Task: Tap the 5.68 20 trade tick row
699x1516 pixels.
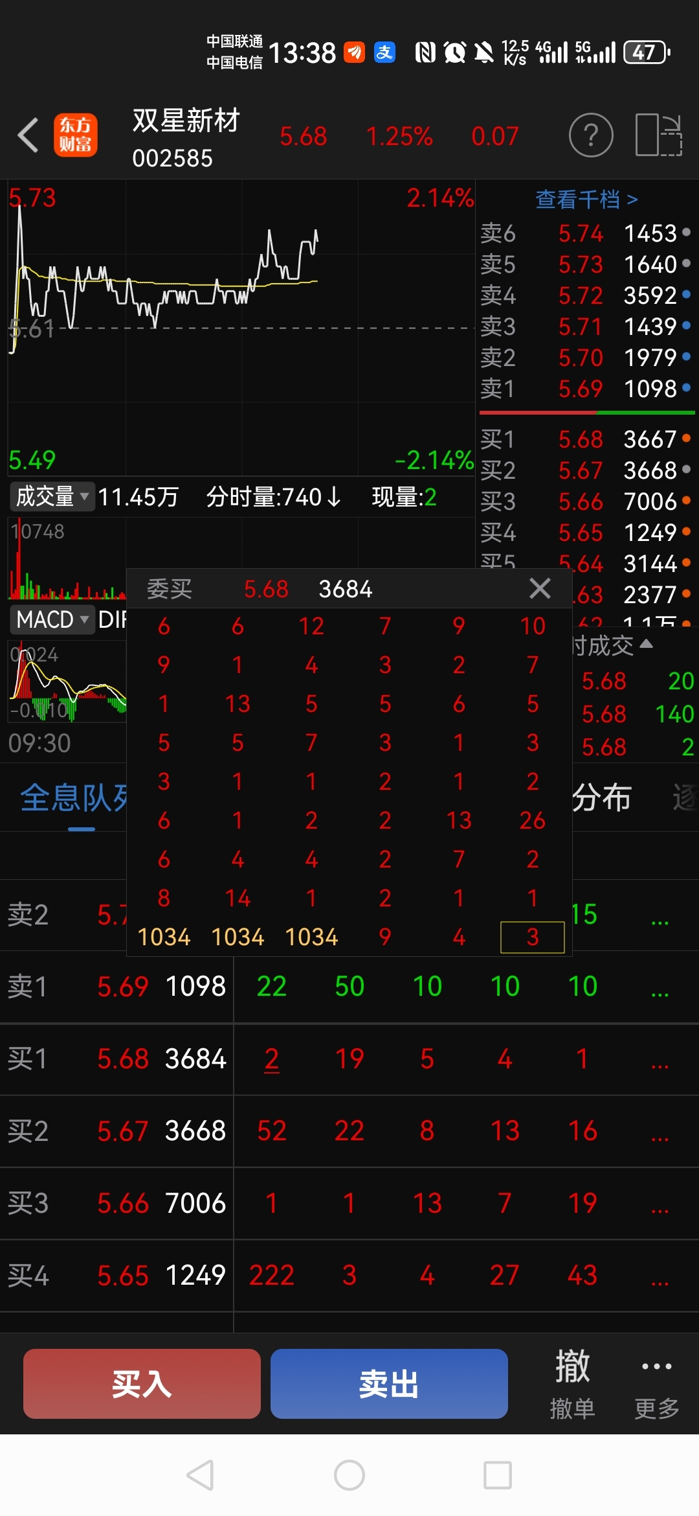Action: (638, 681)
